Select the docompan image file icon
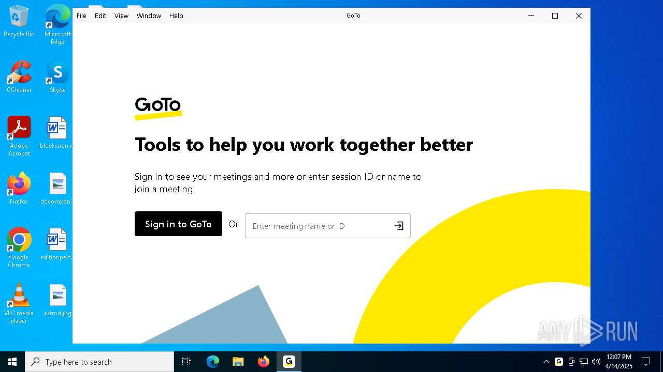The width and height of the screenshot is (663, 372). pos(56,189)
